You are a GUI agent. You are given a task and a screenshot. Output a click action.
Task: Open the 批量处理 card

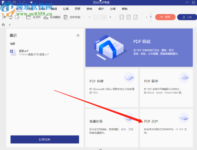coord(112,128)
